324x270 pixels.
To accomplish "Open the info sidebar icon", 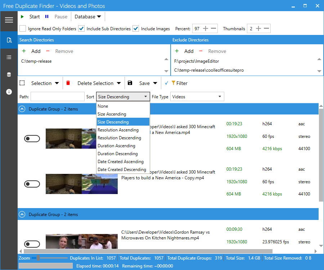I will [9, 92].
